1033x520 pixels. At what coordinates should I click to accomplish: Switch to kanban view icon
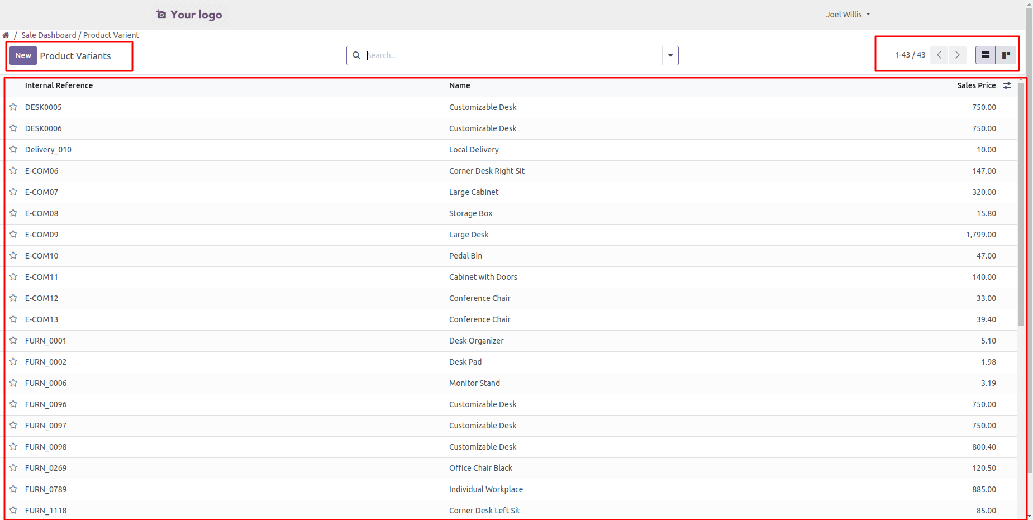point(1006,55)
